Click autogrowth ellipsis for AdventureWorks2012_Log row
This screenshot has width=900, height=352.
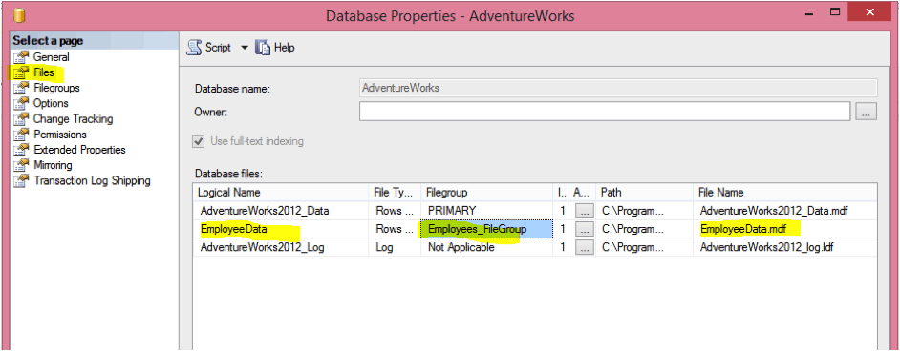click(x=585, y=248)
